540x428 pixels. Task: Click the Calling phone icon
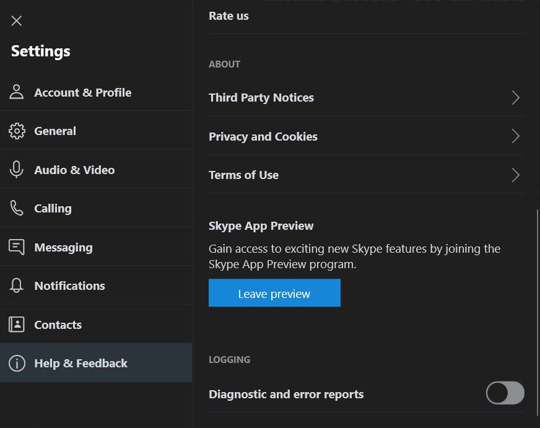[x=17, y=208]
